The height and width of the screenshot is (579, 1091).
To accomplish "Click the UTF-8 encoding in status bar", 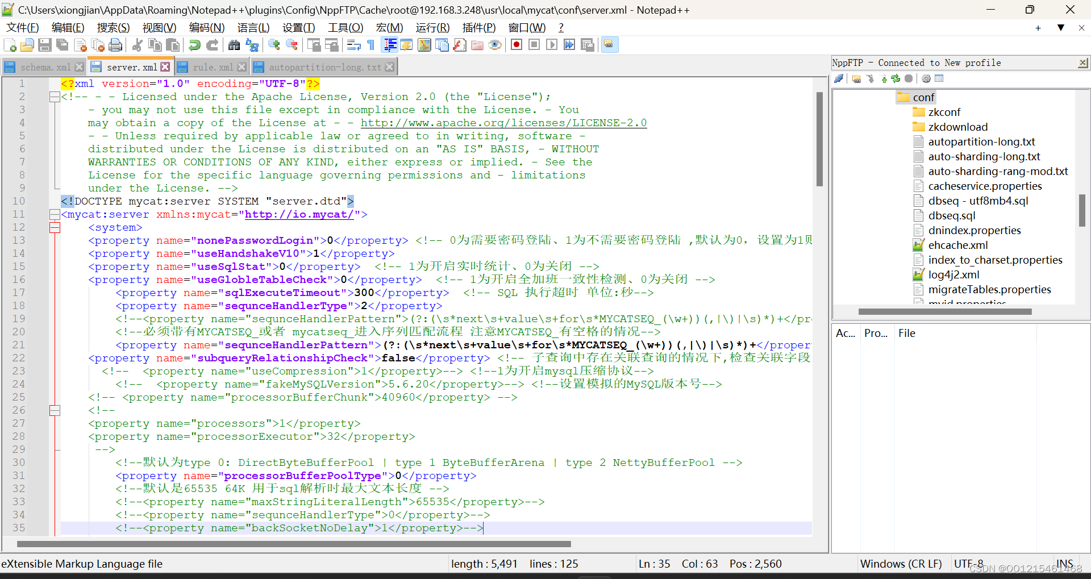I will [x=968, y=564].
